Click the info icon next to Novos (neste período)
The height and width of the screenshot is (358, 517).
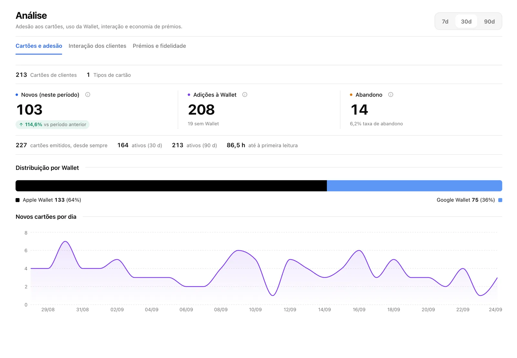[88, 95]
